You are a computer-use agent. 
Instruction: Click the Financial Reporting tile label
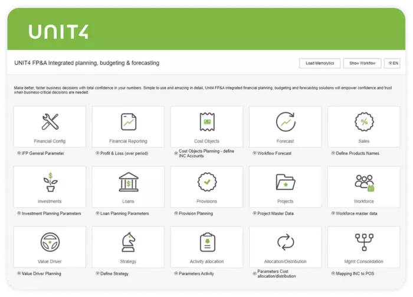(128, 141)
